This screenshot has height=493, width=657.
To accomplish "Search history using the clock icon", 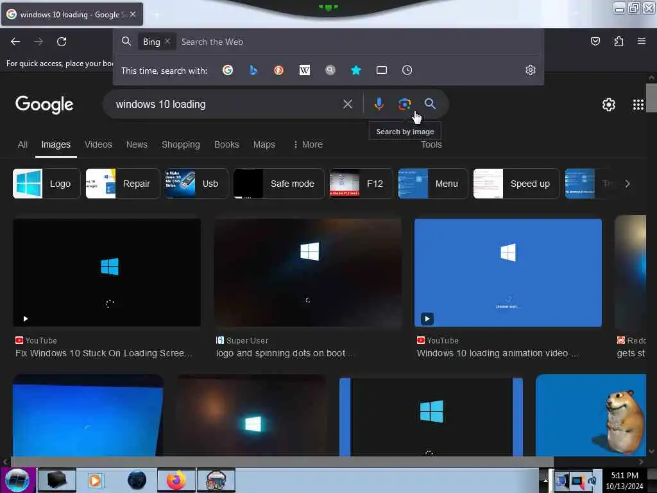I will [x=407, y=70].
